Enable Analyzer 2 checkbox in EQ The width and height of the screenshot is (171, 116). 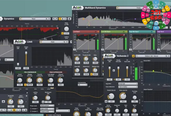click(x=31, y=112)
